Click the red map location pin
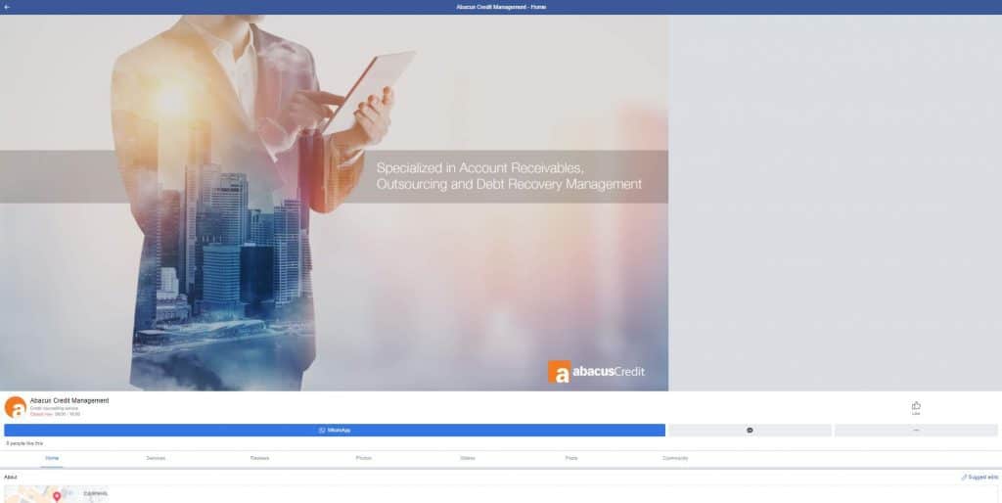Screen dimensions: 1002x503 (57, 496)
